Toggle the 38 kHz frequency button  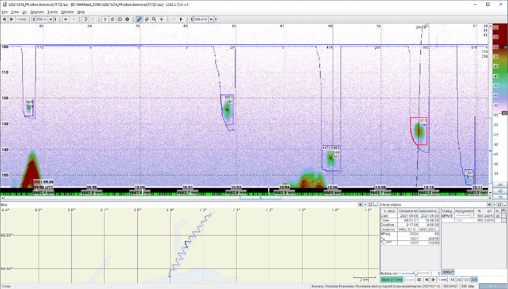(459, 279)
